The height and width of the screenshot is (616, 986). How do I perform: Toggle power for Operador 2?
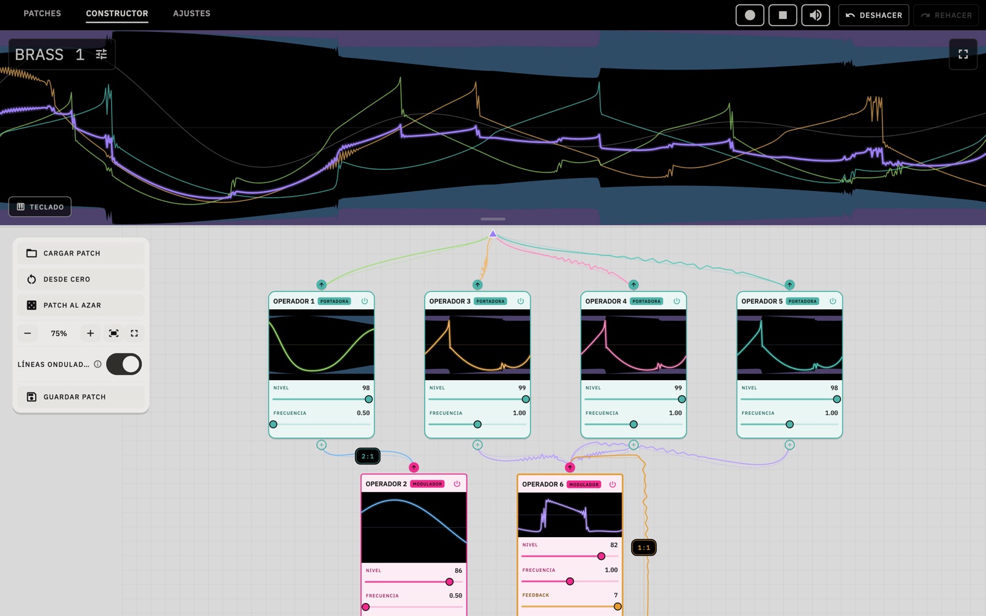click(457, 484)
